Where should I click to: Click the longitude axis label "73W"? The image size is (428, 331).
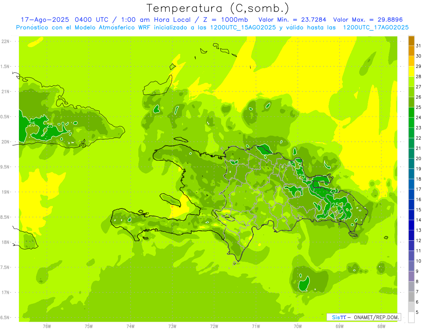click(x=172, y=326)
